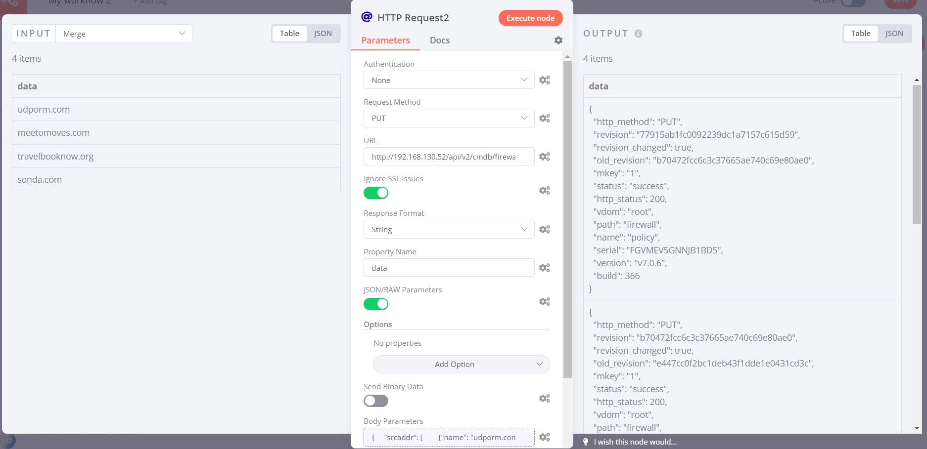
Task: Open parameter options gear for Body Parameters
Action: 545,437
